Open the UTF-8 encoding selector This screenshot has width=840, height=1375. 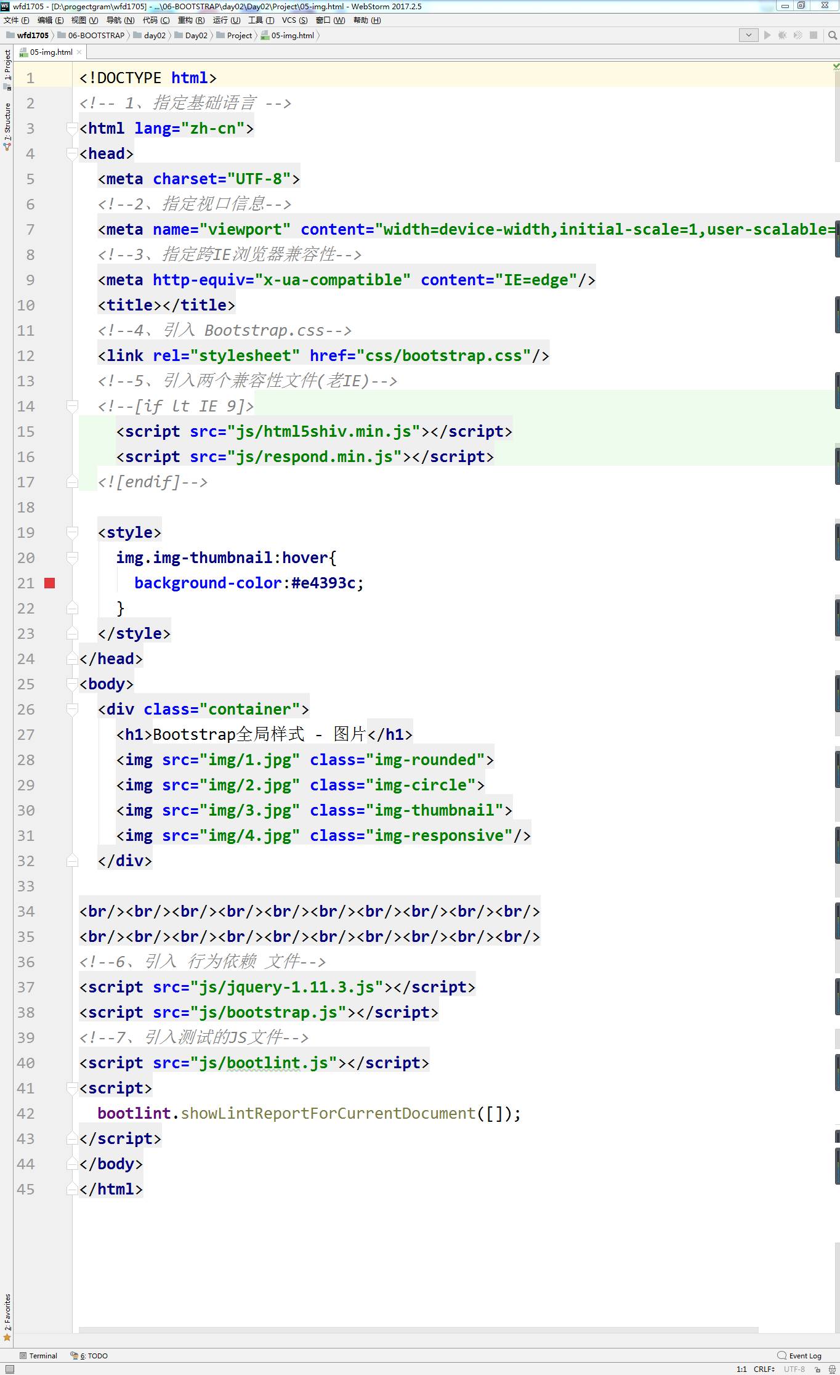[x=794, y=1369]
